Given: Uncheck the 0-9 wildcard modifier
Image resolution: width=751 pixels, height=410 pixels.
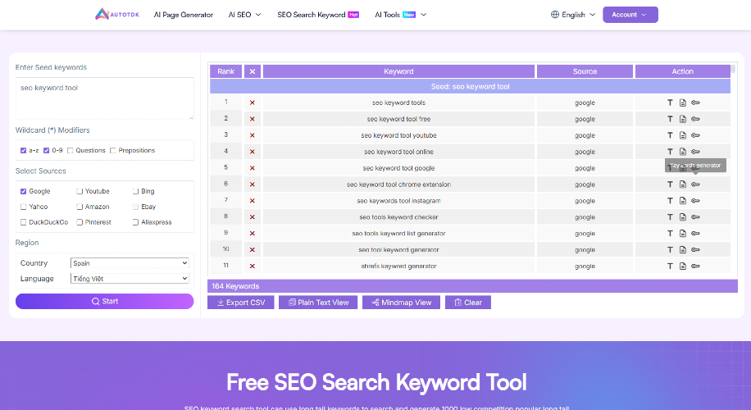Looking at the screenshot, I should point(47,150).
